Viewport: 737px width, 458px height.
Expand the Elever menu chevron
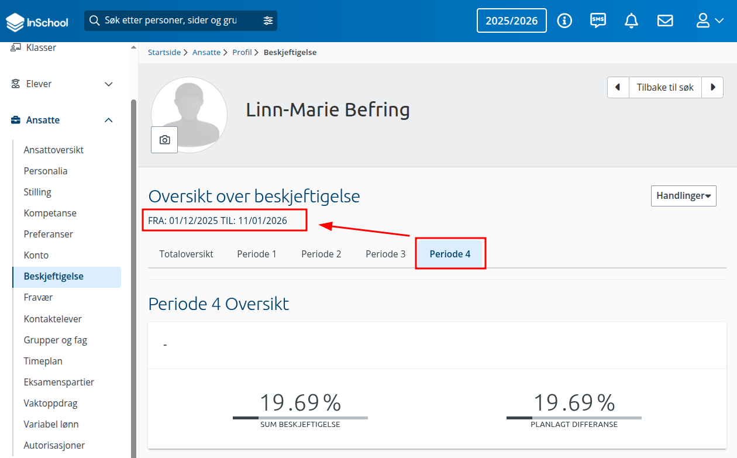pos(109,84)
